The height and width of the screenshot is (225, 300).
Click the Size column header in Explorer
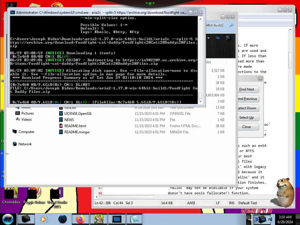(216, 62)
